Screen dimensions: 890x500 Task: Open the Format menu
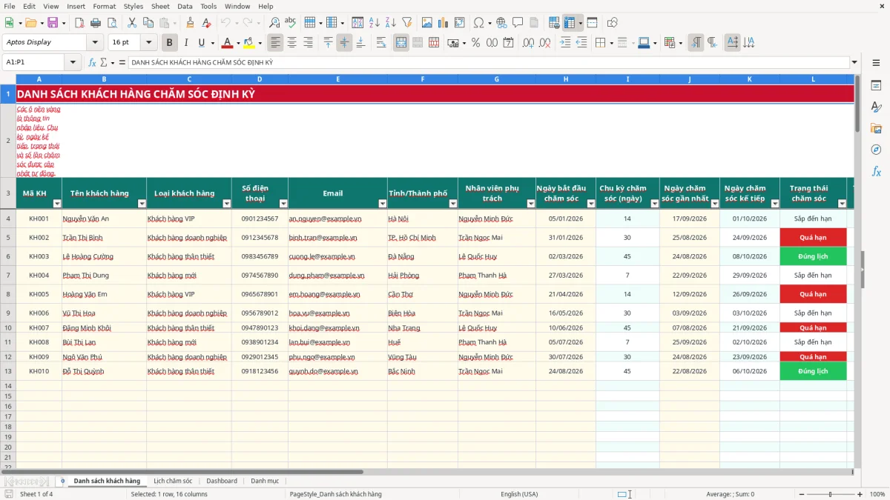(x=104, y=6)
